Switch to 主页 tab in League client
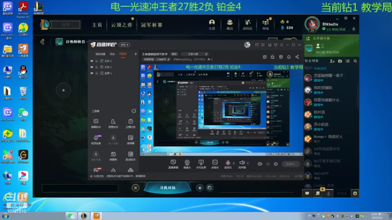This screenshot has width=392, height=220. (x=97, y=25)
